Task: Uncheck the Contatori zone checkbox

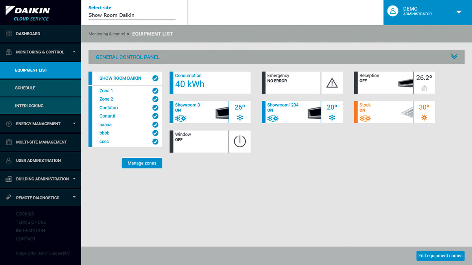Action: click(x=155, y=108)
